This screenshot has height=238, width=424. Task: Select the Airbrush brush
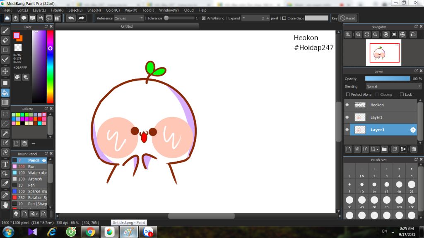(29, 179)
